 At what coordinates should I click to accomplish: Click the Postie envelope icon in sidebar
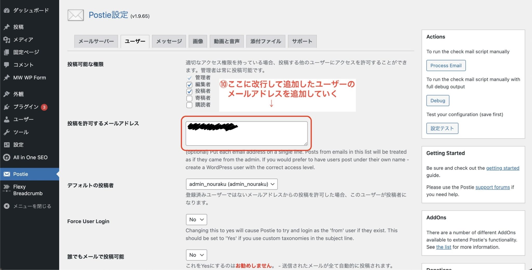6,174
